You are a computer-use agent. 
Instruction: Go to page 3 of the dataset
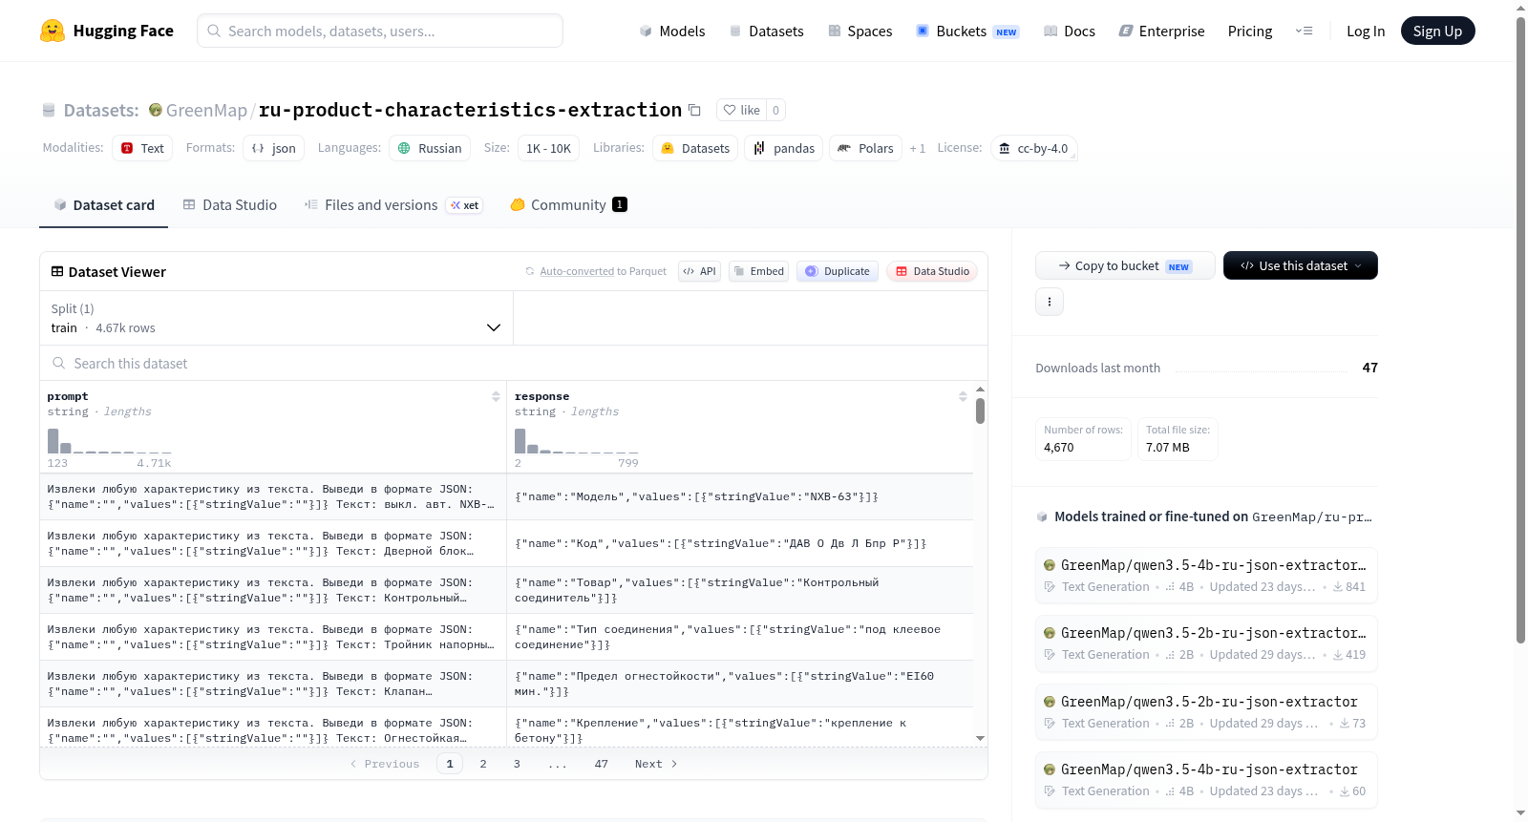pyautogui.click(x=517, y=764)
